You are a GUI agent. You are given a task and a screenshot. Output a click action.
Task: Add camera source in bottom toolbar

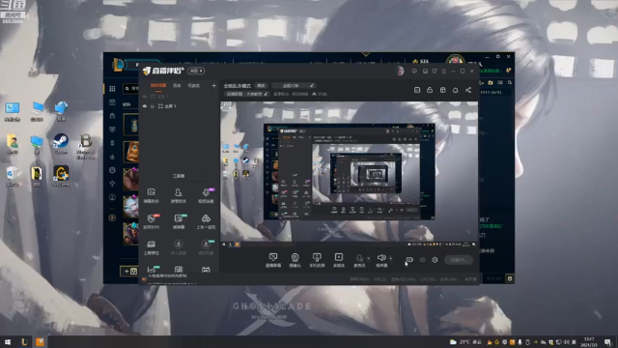coord(295,260)
